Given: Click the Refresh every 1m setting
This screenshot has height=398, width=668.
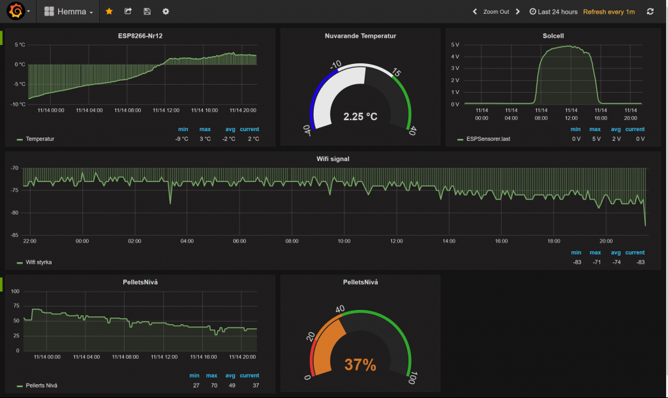Looking at the screenshot, I should tap(609, 12).
